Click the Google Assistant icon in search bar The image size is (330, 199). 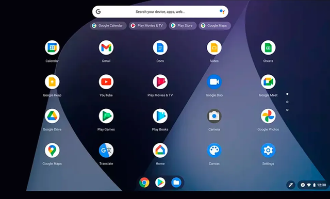(x=222, y=11)
